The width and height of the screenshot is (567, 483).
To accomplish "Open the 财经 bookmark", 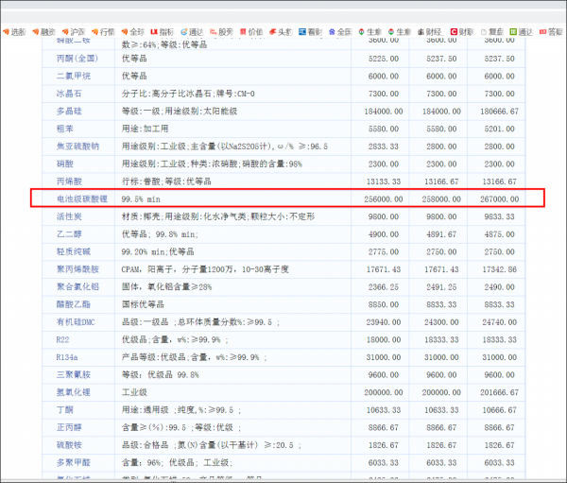I will pos(429,32).
